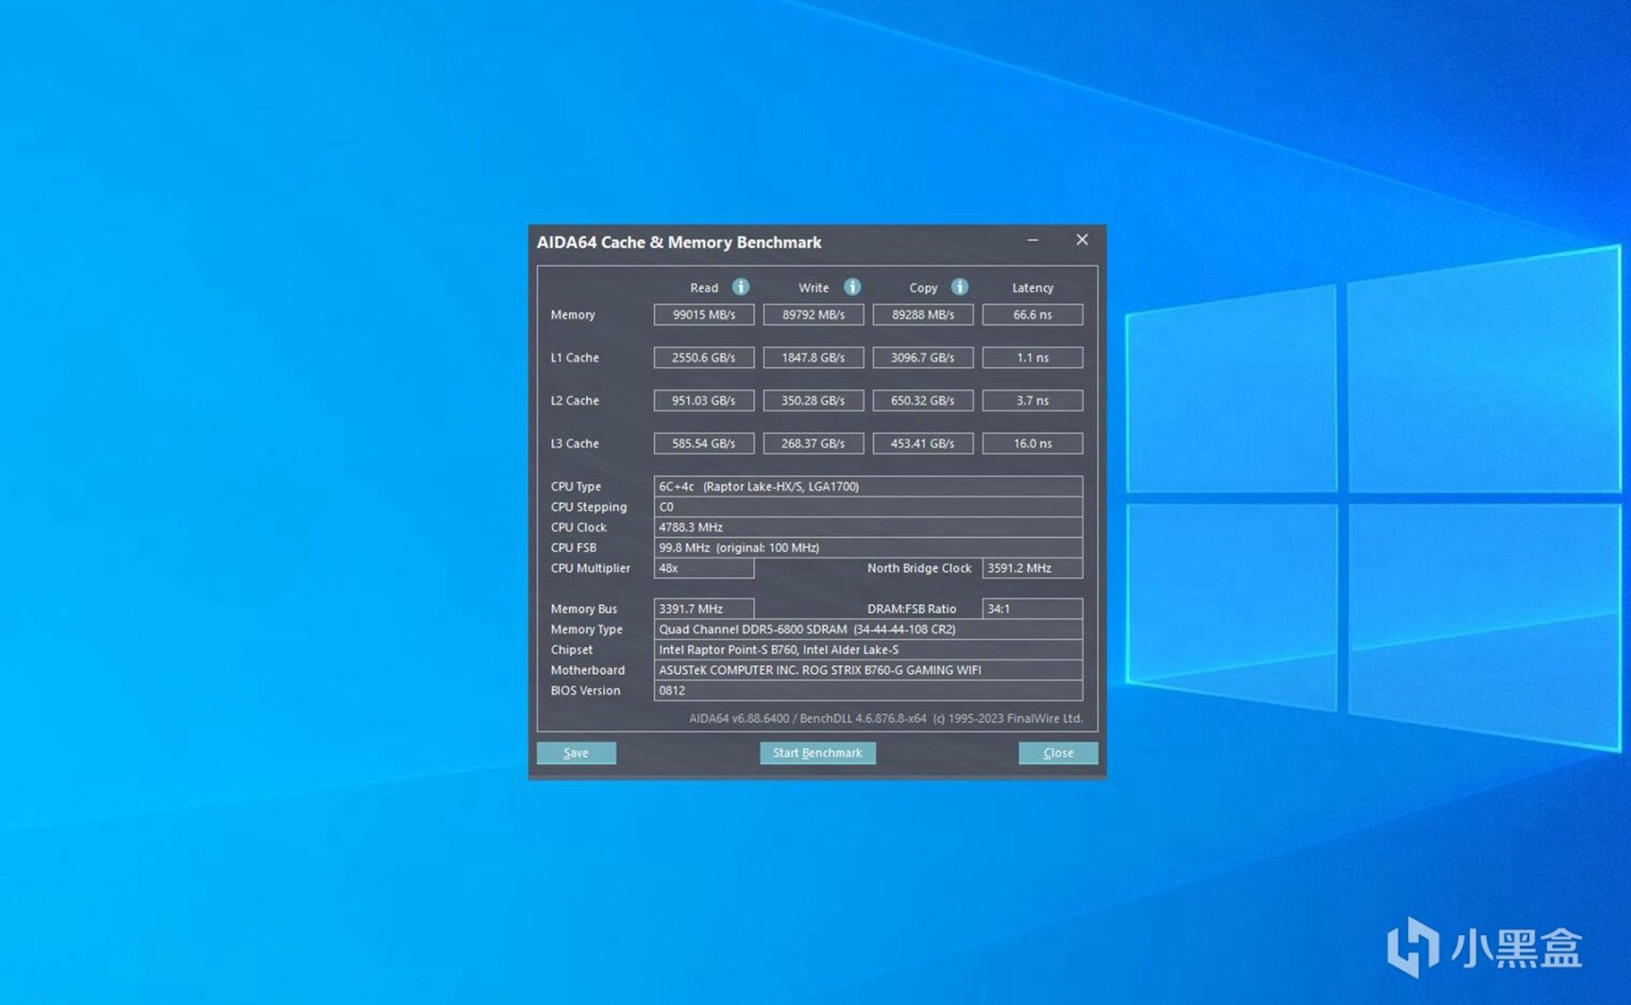Click the DRAM:FSB Ratio label
This screenshot has width=1631, height=1005.
pyautogui.click(x=912, y=610)
